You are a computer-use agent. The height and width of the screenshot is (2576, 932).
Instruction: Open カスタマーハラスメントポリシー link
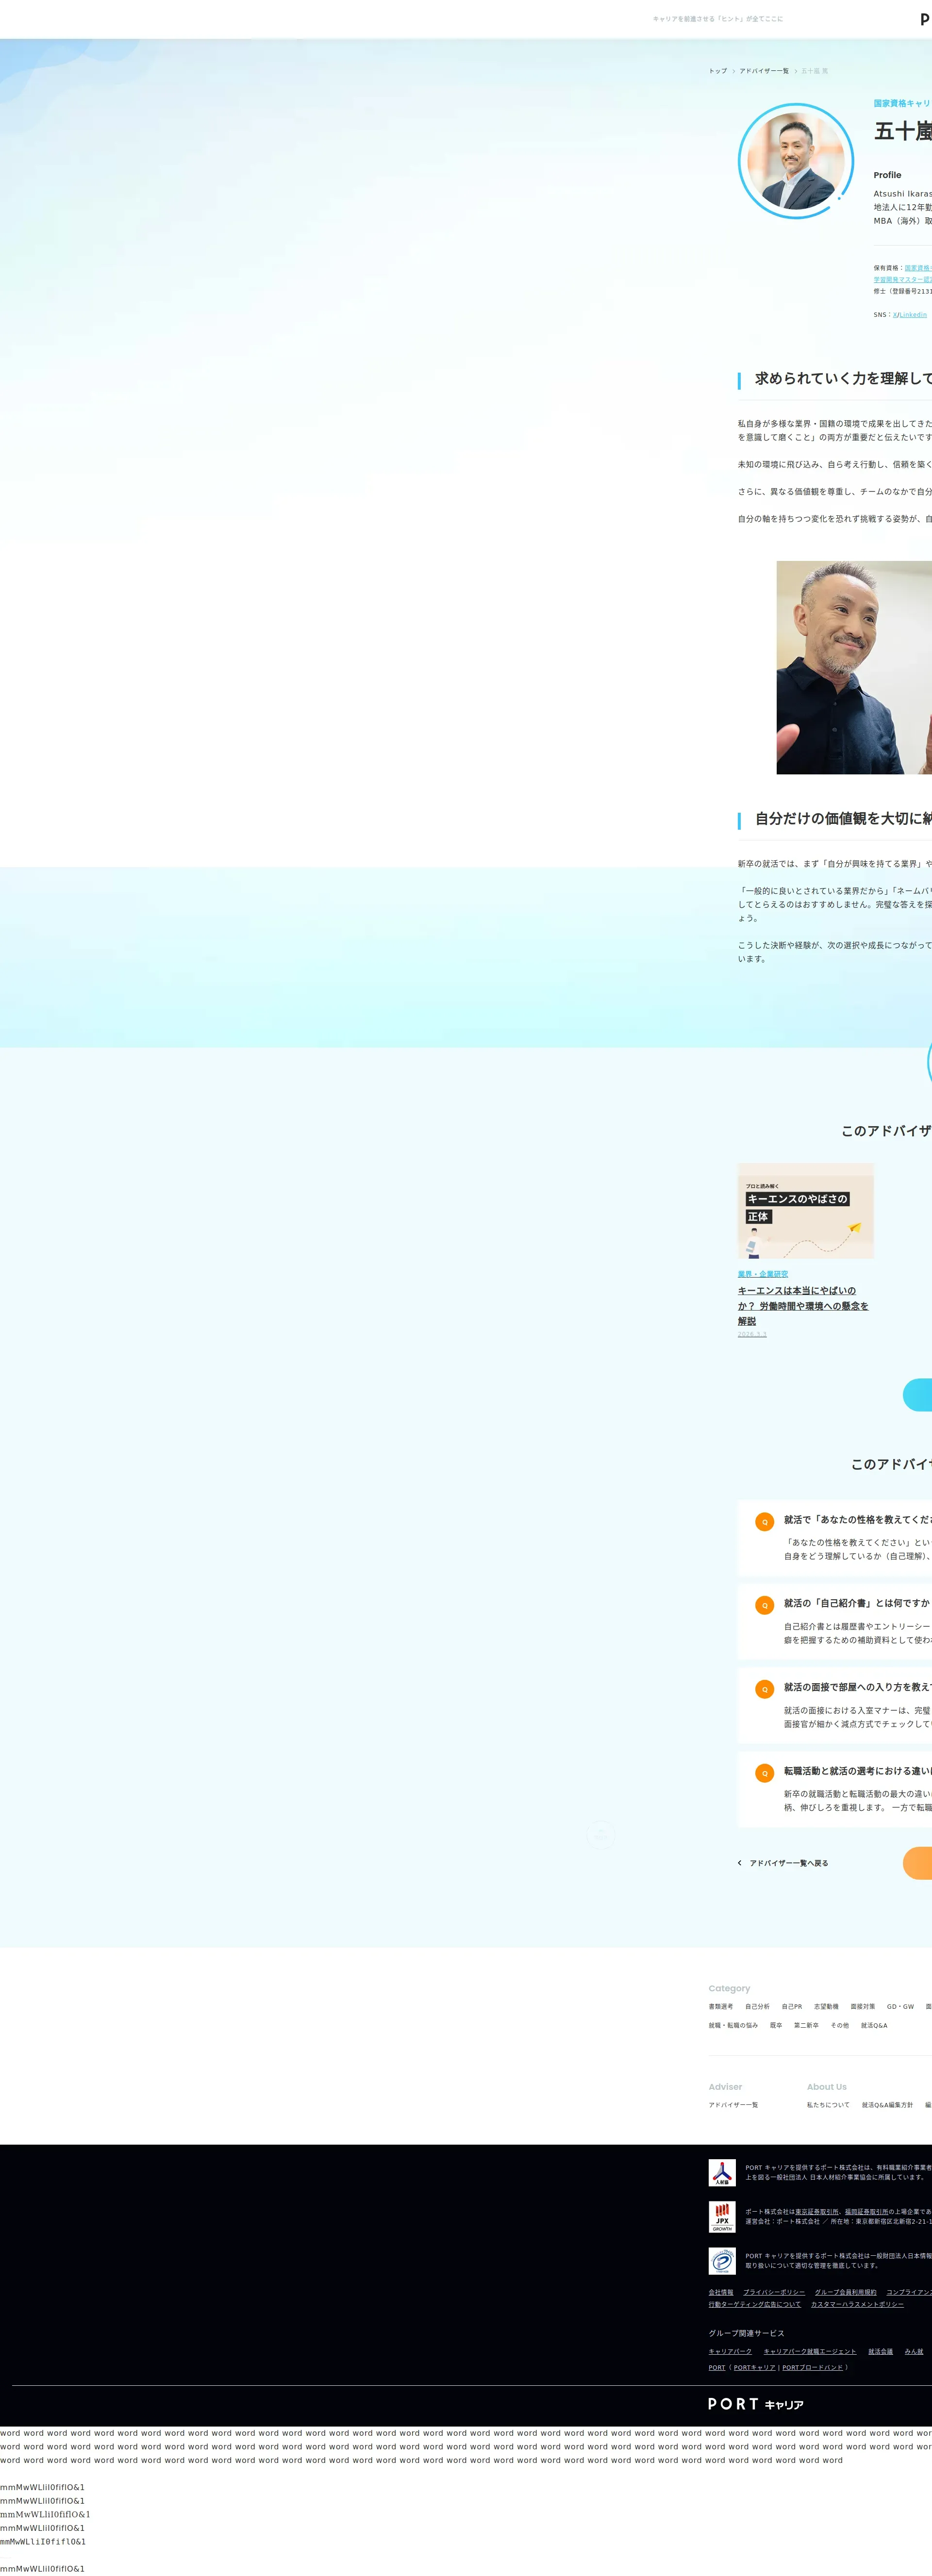pos(857,2304)
